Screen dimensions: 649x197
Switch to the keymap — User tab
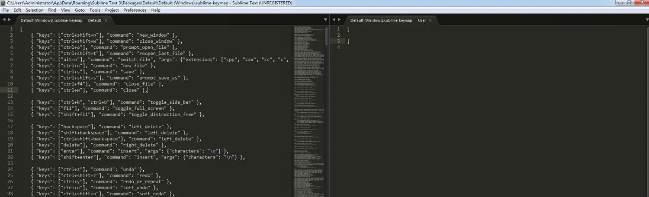click(x=388, y=20)
